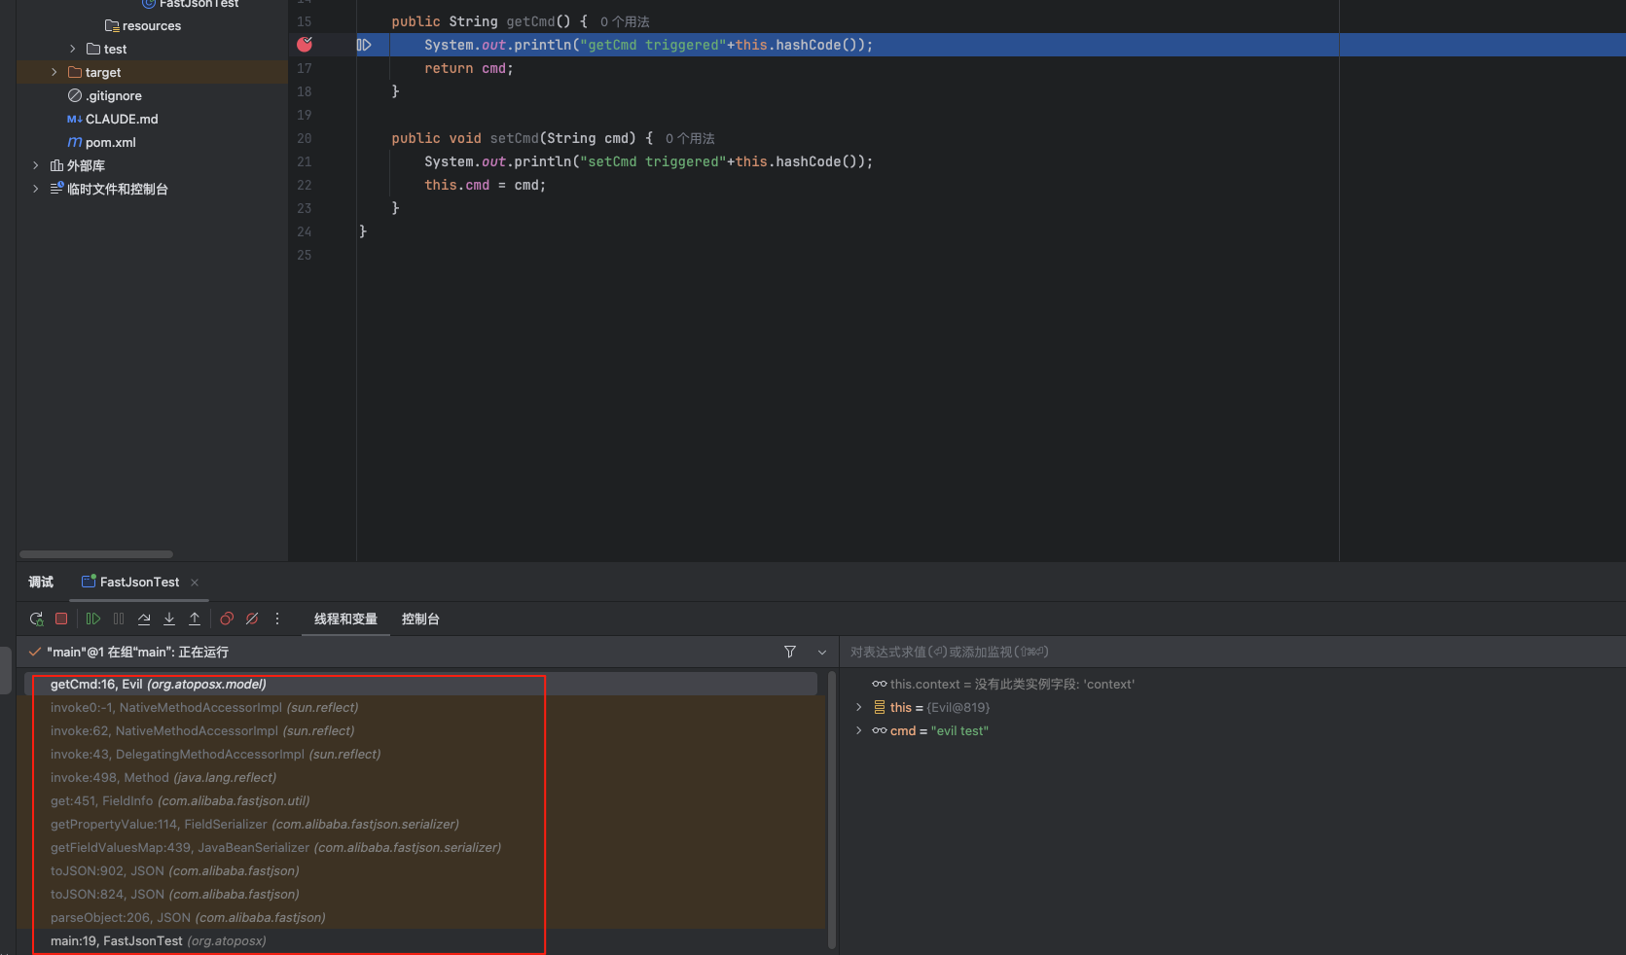The height and width of the screenshot is (955, 1626).
Task: Expand the target folder
Action: tap(54, 72)
